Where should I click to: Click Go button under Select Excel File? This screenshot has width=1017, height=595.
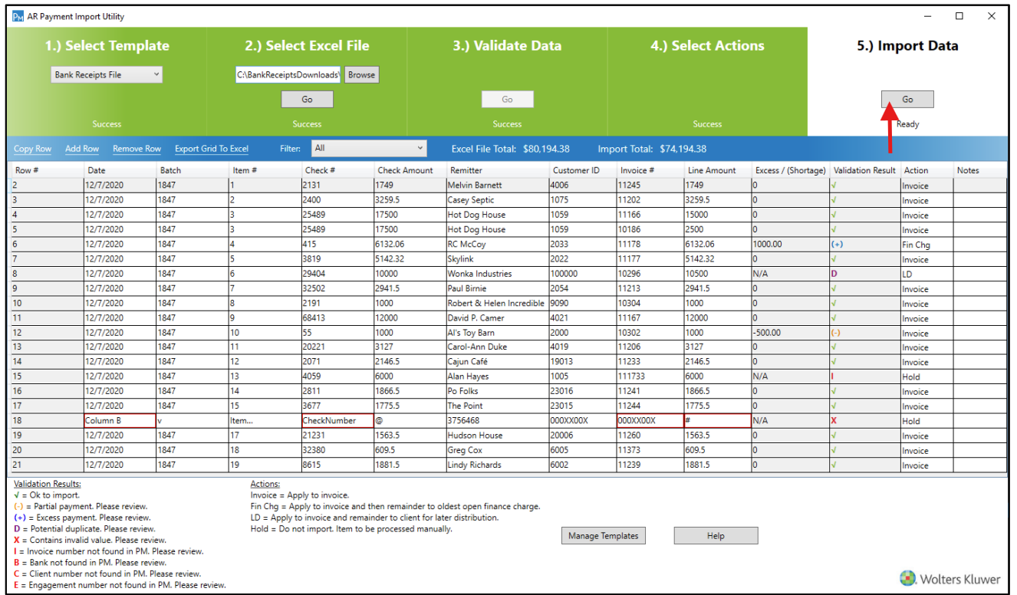point(307,100)
